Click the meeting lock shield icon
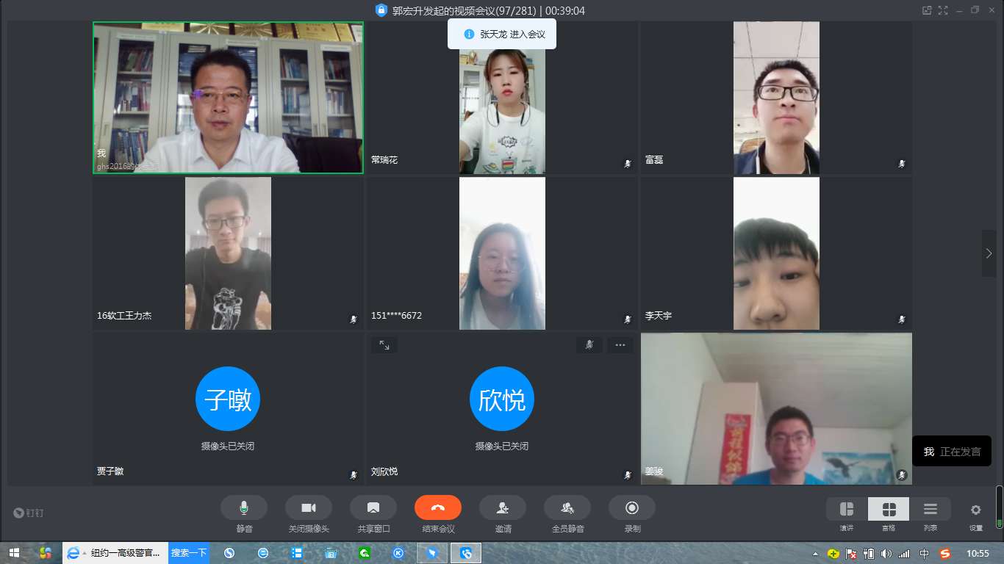This screenshot has height=564, width=1004. (x=381, y=10)
